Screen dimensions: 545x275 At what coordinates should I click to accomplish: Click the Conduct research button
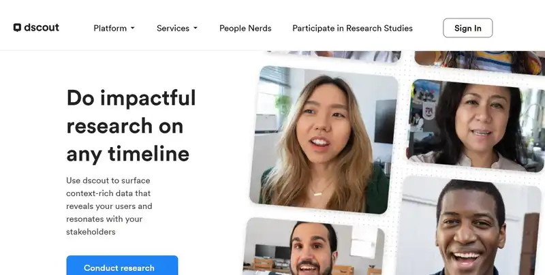122,265
